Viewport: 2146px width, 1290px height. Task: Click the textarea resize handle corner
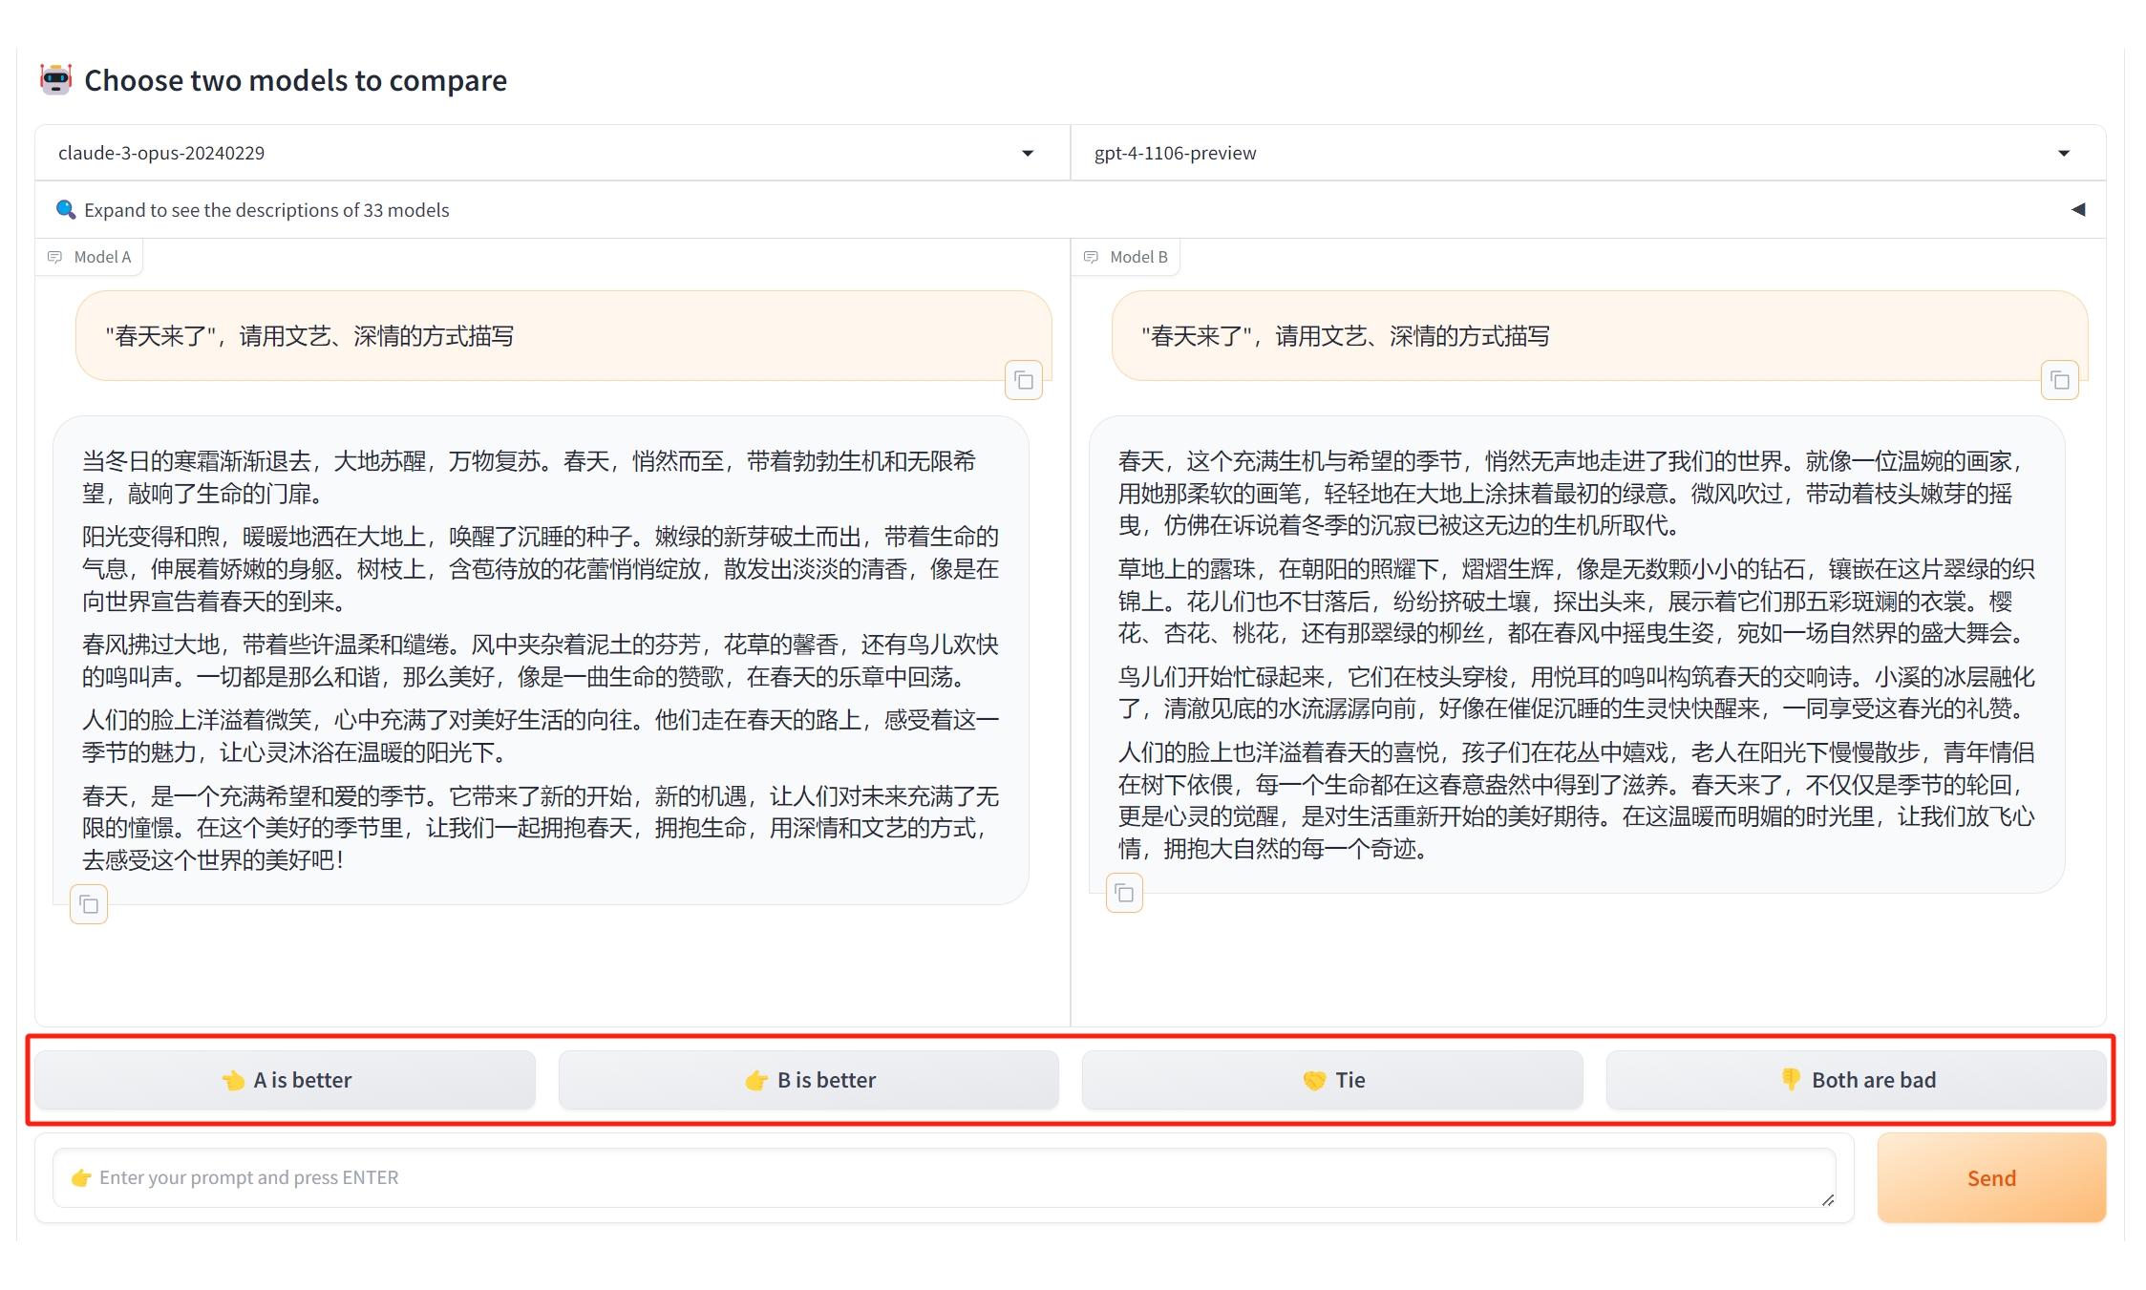pos(1827,1199)
